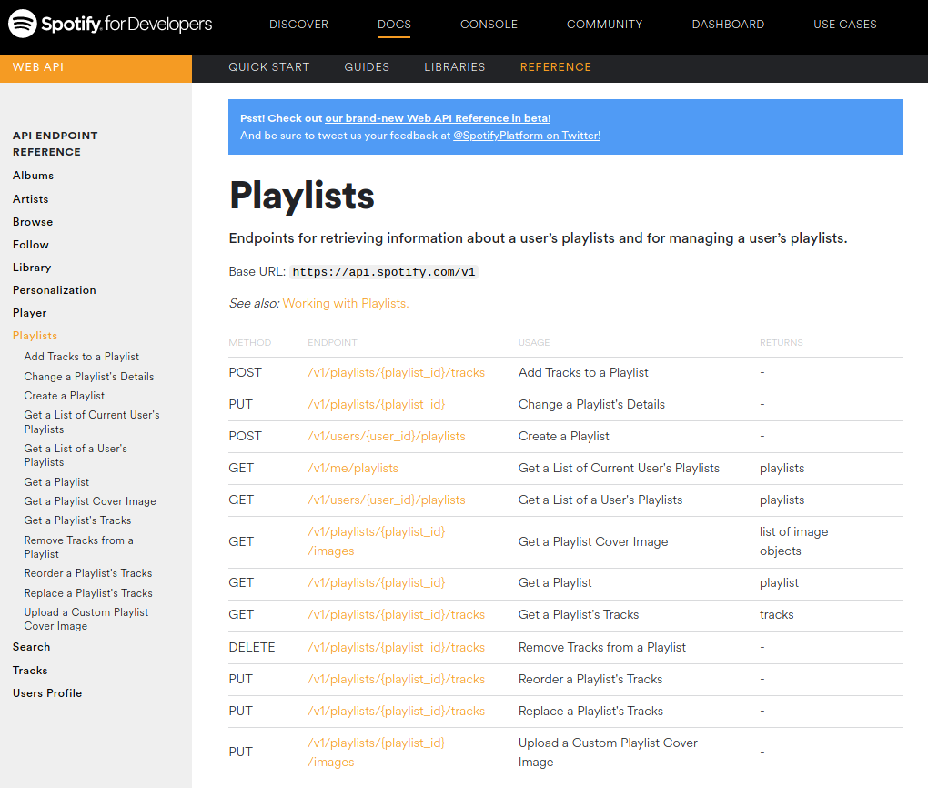Screen dimensions: 928x788
Task: Select the Reference tab
Action: (x=556, y=67)
